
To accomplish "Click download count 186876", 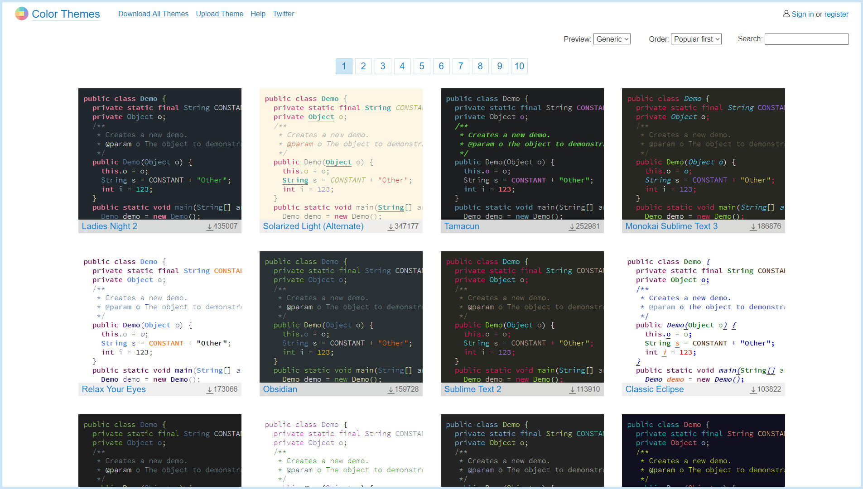I will [x=769, y=226].
